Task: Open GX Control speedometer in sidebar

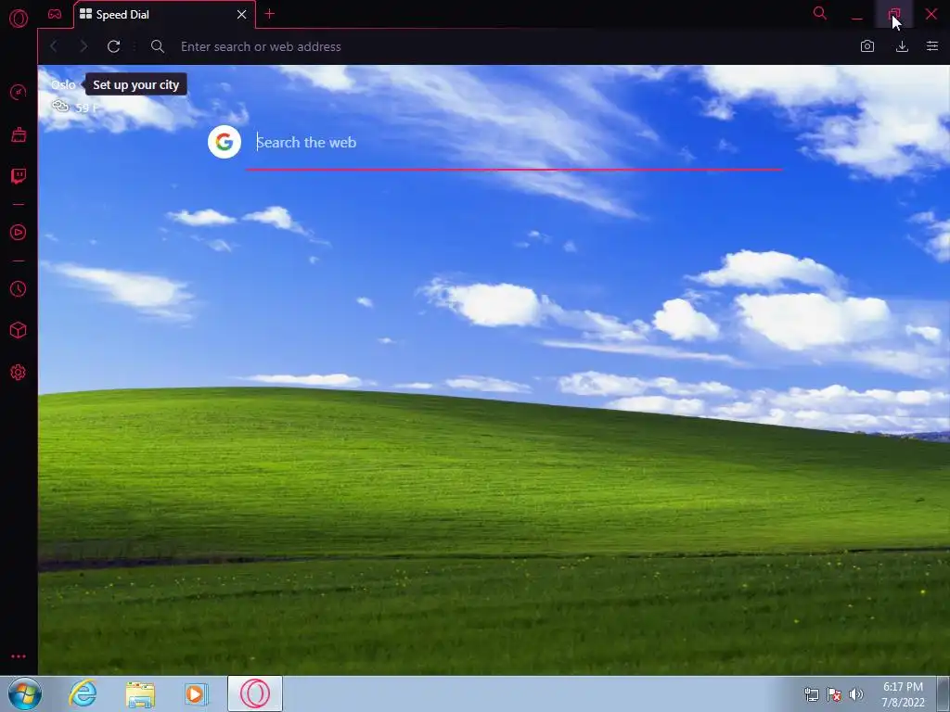Action: [x=19, y=92]
